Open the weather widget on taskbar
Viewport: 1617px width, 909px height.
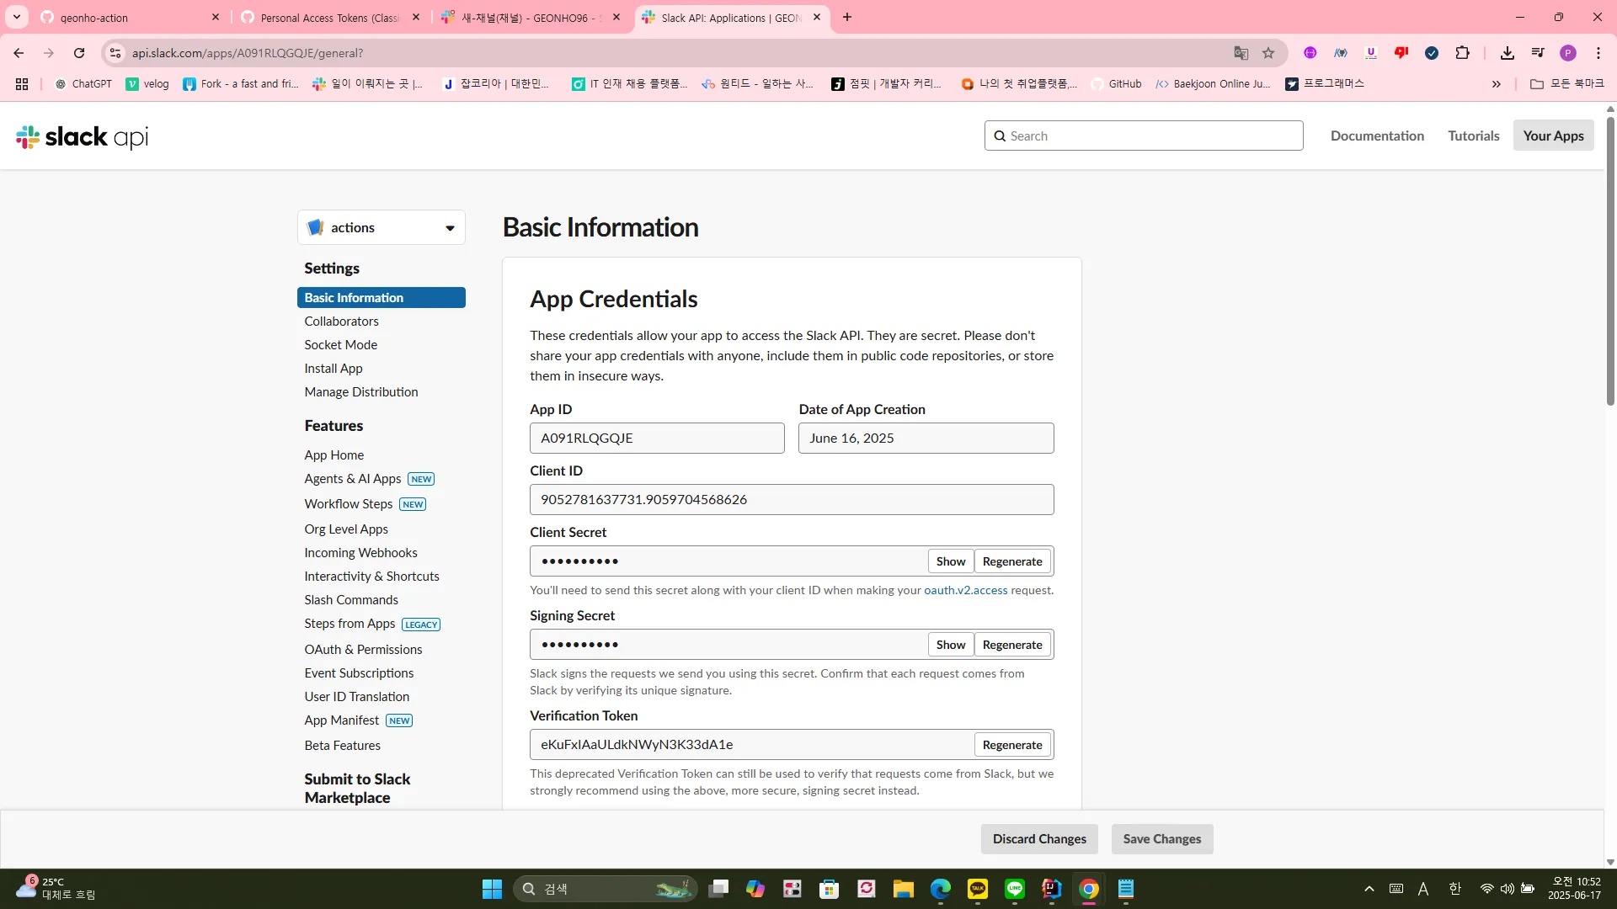[x=56, y=889]
